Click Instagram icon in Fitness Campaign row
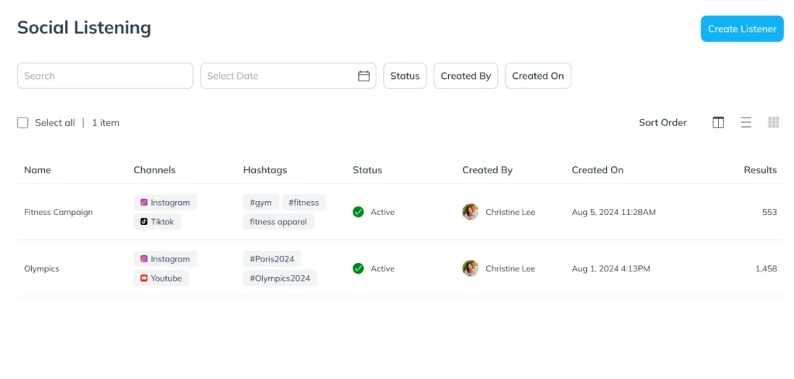Viewport: 794px width, 379px height. [144, 203]
